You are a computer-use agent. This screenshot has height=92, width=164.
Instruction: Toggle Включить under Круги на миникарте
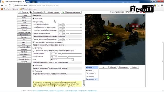tap(34, 71)
